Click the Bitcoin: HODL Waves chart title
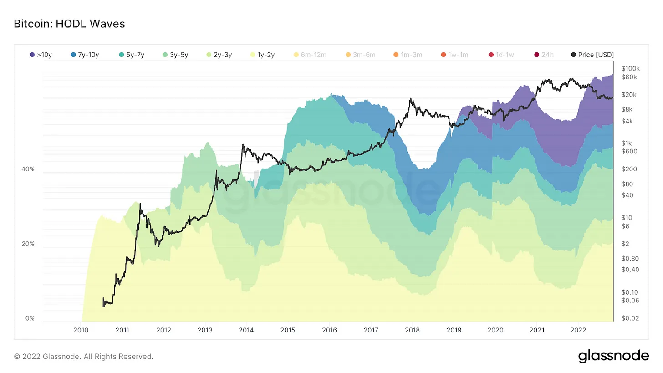Viewport: 663px width, 373px height. pos(69,24)
